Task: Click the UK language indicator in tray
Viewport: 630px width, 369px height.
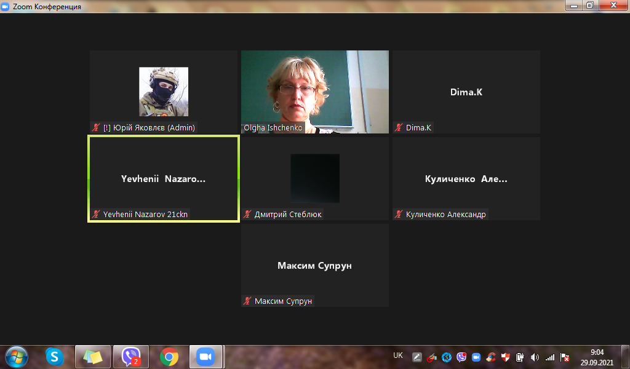Action: [398, 355]
